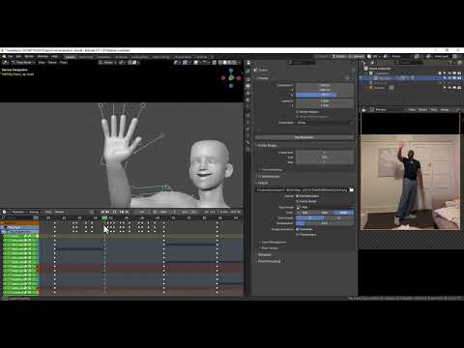Image resolution: width=464 pixels, height=348 pixels.
Task: Select rendered viewport shading icon
Action: click(x=235, y=63)
